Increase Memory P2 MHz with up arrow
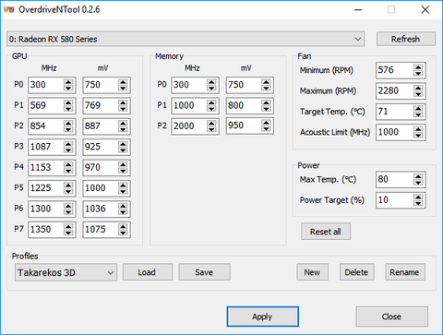 (211, 123)
